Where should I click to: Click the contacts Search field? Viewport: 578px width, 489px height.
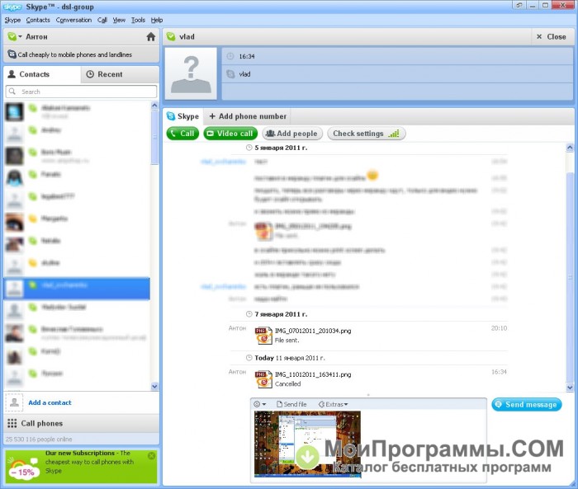[81, 92]
